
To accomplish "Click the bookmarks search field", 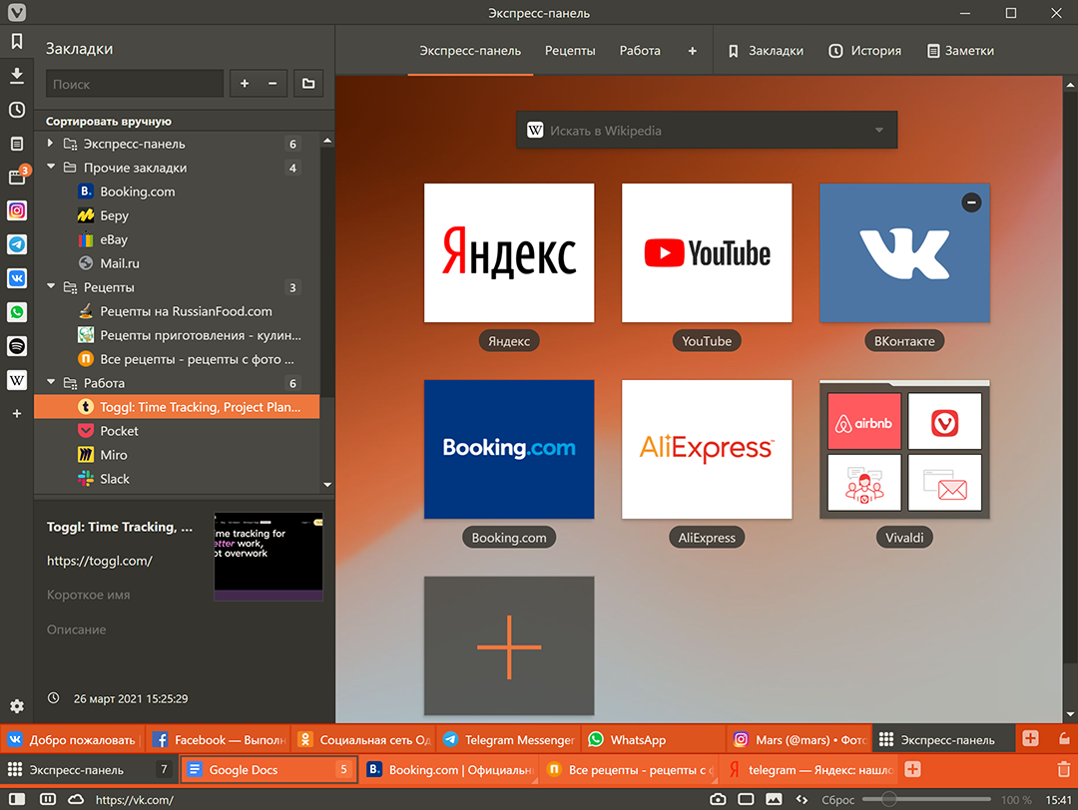I will tap(135, 84).
